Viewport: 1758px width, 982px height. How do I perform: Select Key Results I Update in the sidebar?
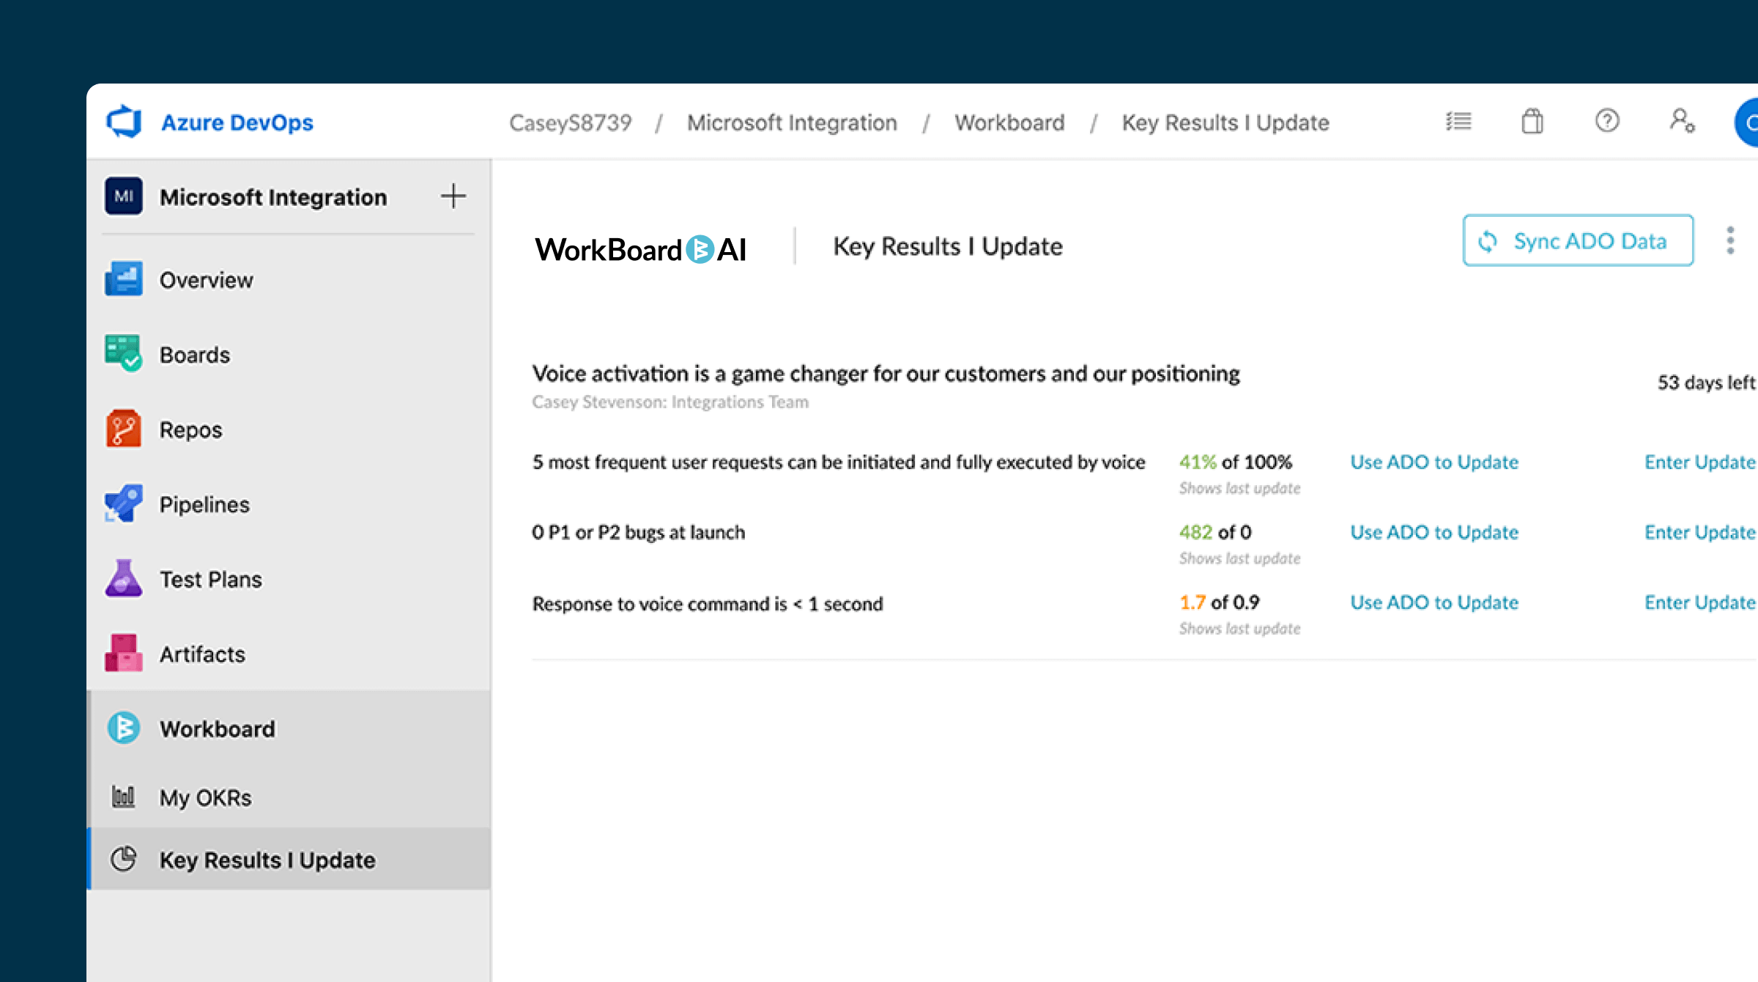tap(267, 860)
